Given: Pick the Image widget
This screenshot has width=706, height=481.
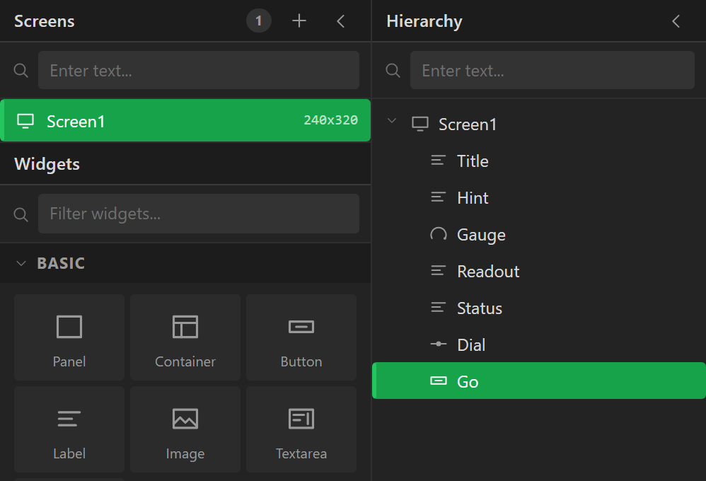Looking at the screenshot, I should (185, 429).
